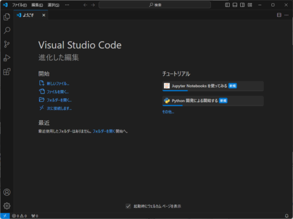Open Jupyter Notebooks を使ってみる tutorial
293x219 pixels.
tap(213, 86)
